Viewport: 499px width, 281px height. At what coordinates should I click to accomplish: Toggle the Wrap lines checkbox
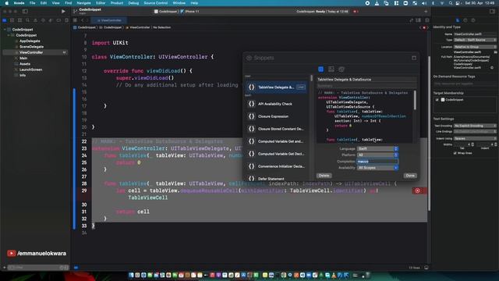(x=455, y=153)
